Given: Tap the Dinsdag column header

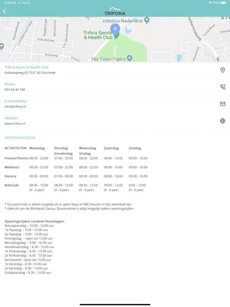Looking at the screenshot, I should pos(61,148).
